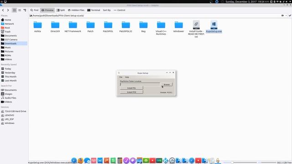Viewport: 292px width, 164px height.
Task: Launch Kodi from the dock
Action: tap(166, 160)
